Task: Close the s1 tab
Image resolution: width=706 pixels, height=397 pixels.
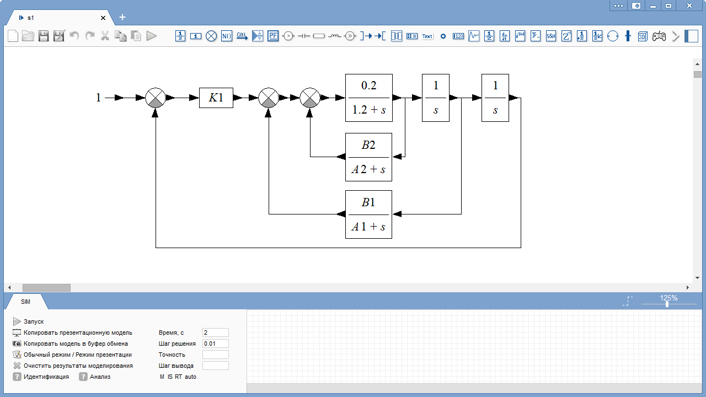Action: pos(103,18)
